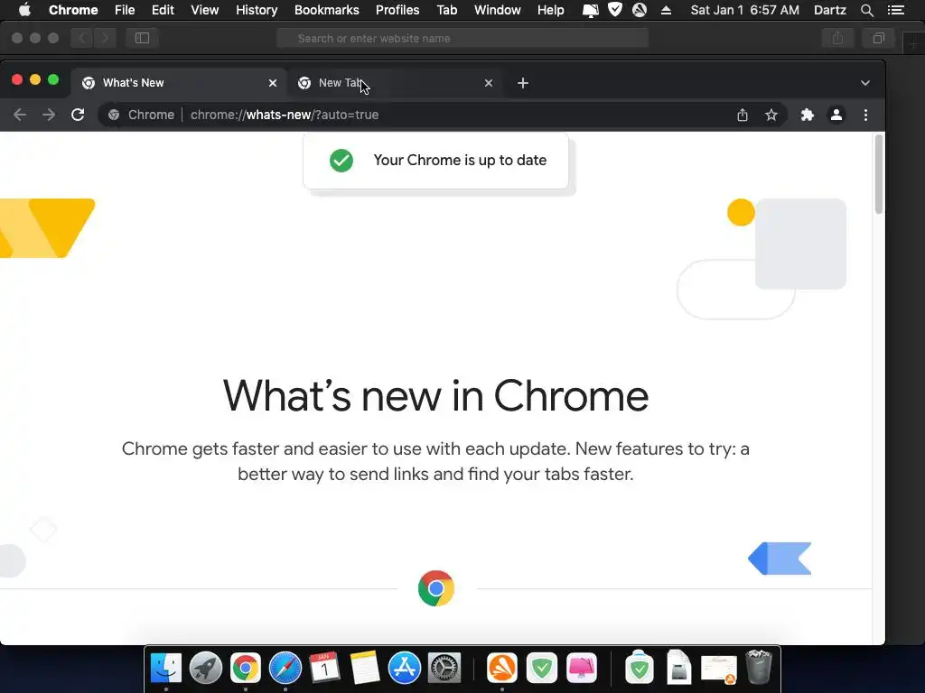Open the History menu
The height and width of the screenshot is (693, 925).
tap(257, 10)
